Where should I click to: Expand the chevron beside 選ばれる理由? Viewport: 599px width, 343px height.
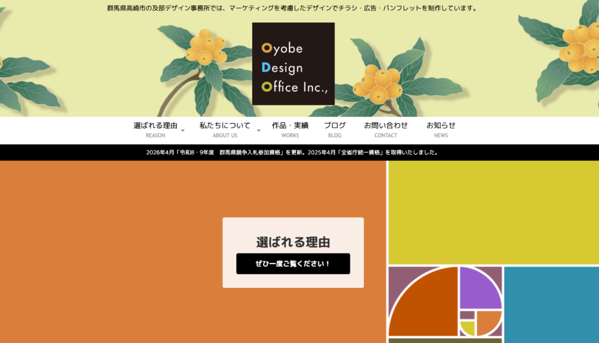click(183, 131)
